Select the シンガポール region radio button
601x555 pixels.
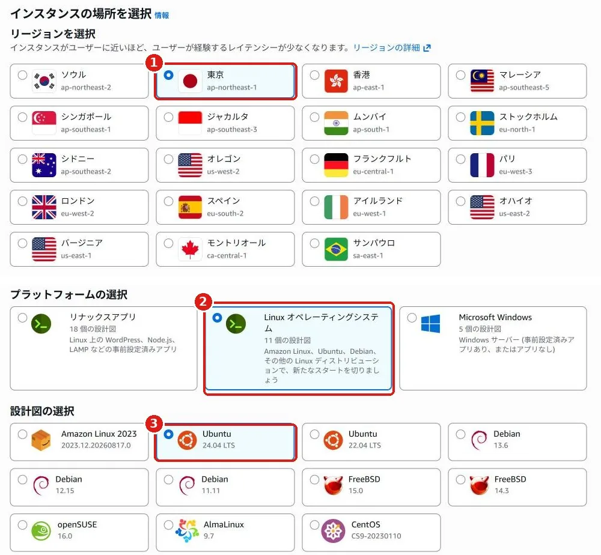coord(22,117)
